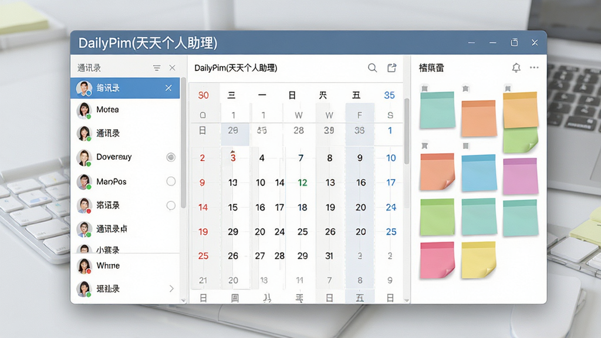Viewport: 601px width, 338px height.
Task: Select the green date 12 in the calendar
Action: [303, 183]
